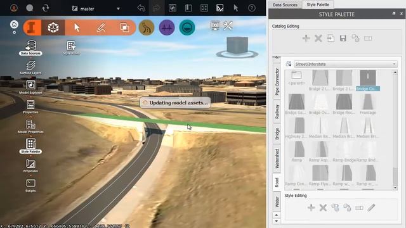Click the Home icon

tap(14, 25)
